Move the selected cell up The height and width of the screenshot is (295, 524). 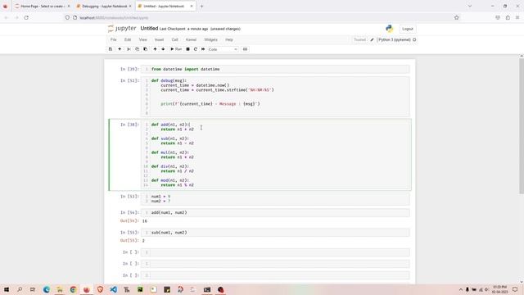[x=155, y=49]
